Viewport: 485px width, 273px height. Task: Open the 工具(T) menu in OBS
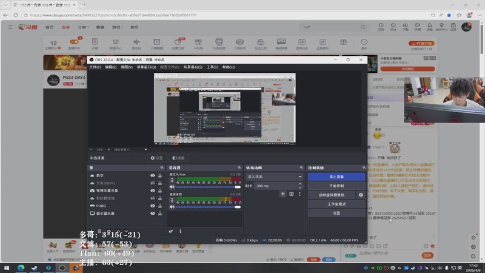point(212,67)
